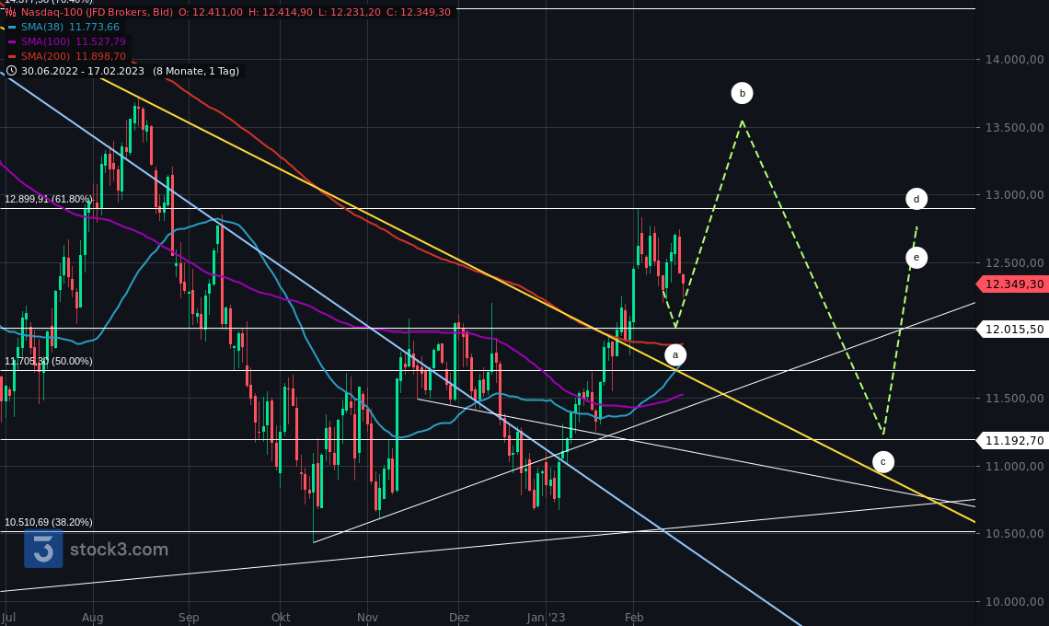Image resolution: width=1049 pixels, height=626 pixels.
Task: Click the wave label 'a' on the chart
Action: coord(674,354)
